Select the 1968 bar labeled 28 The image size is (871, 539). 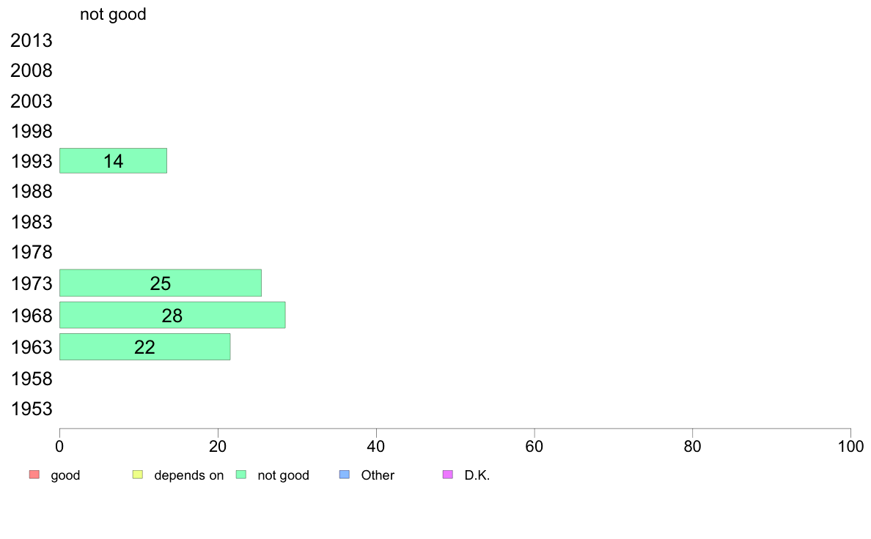(x=172, y=316)
